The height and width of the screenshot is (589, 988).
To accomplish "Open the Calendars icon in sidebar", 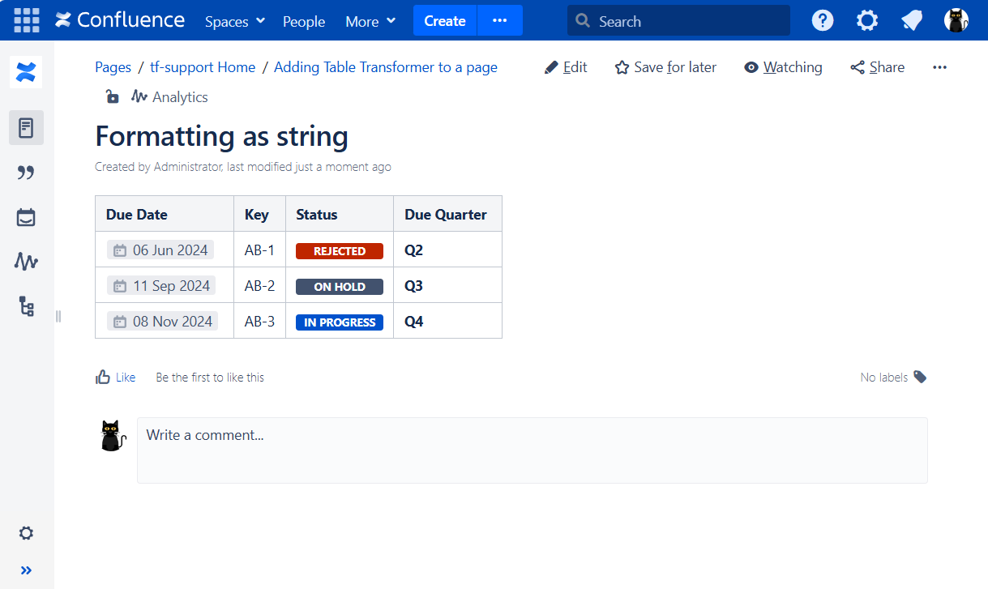I will pyautogui.click(x=26, y=217).
